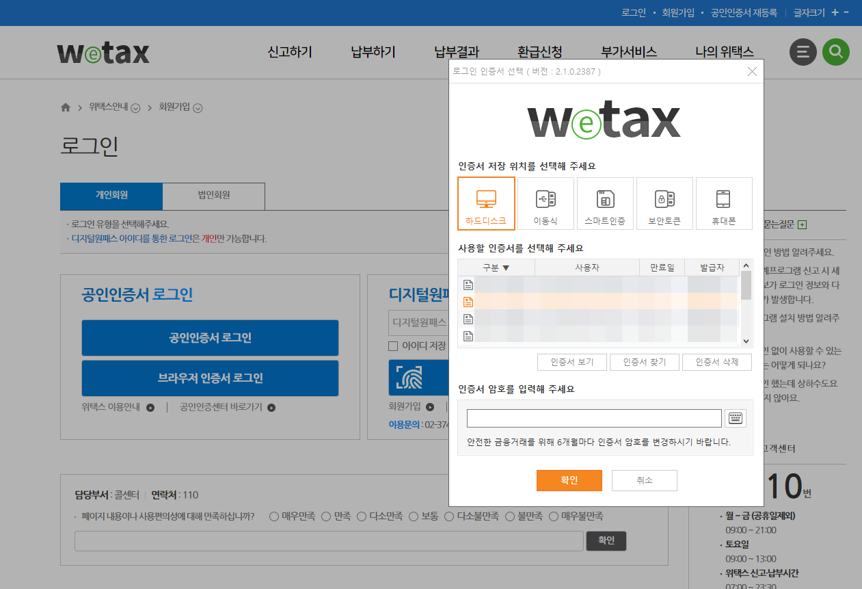Submit feedback with the dark 확인 button

(x=606, y=540)
